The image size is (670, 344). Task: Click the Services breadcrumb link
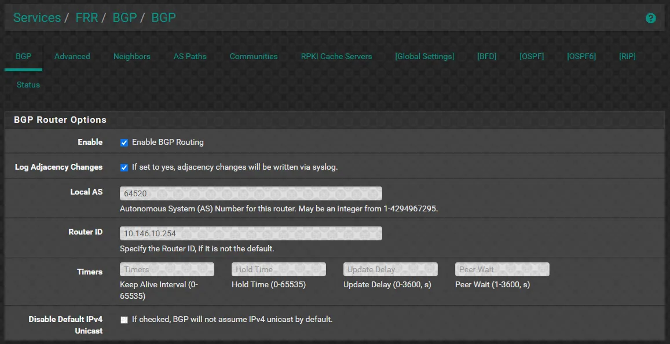37,17
